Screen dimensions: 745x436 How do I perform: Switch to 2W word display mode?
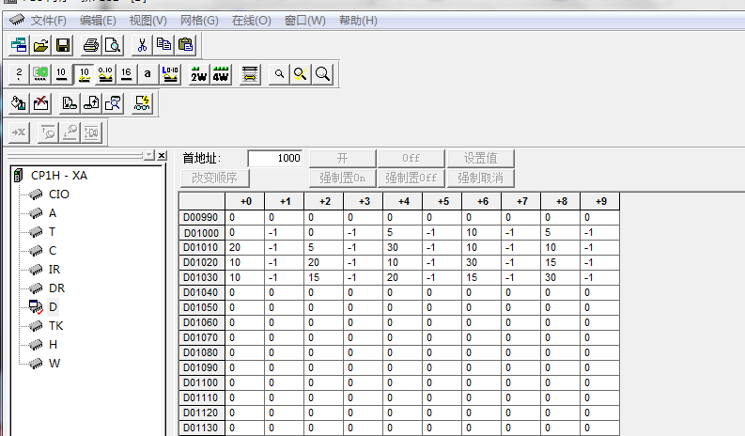(198, 74)
